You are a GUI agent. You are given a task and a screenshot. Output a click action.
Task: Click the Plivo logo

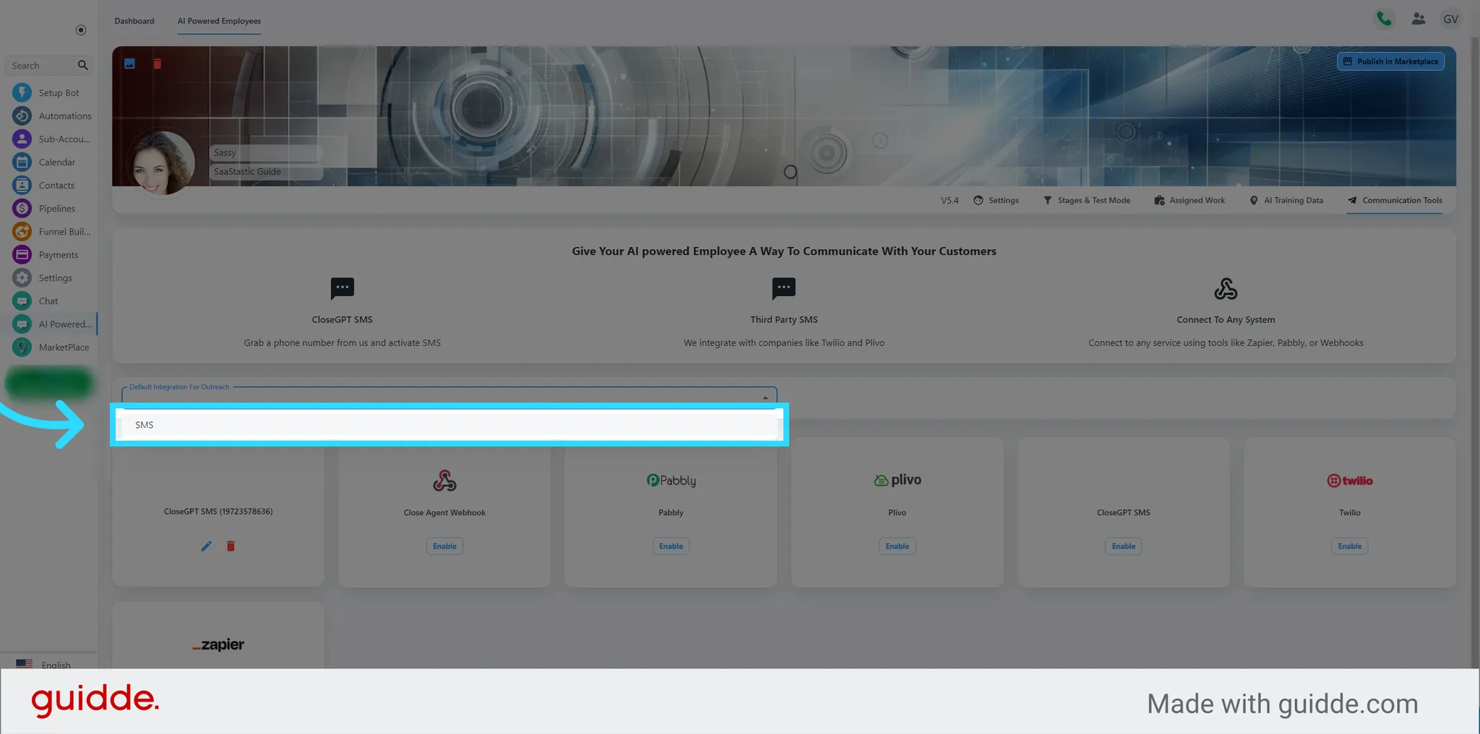click(897, 480)
